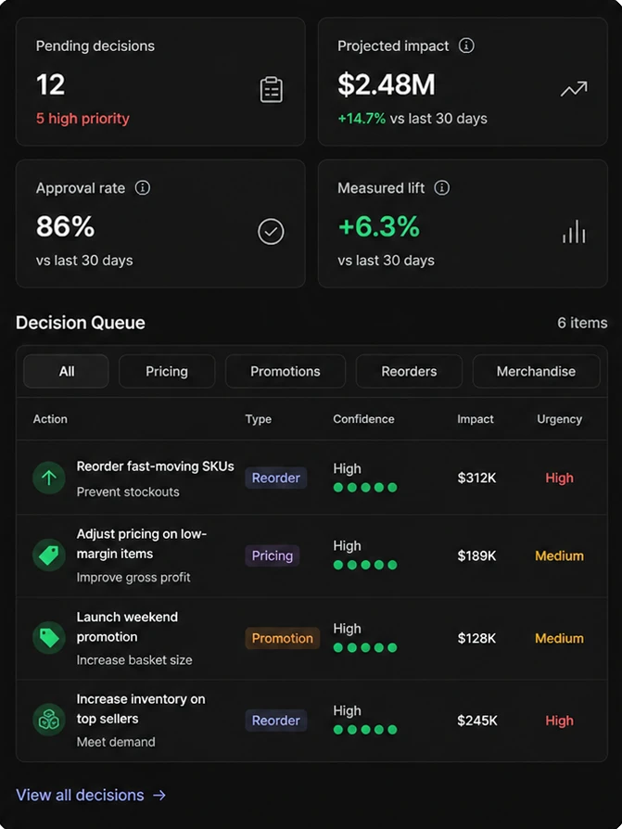622x829 pixels.
Task: Click the $189K impact value
Action: tap(476, 555)
